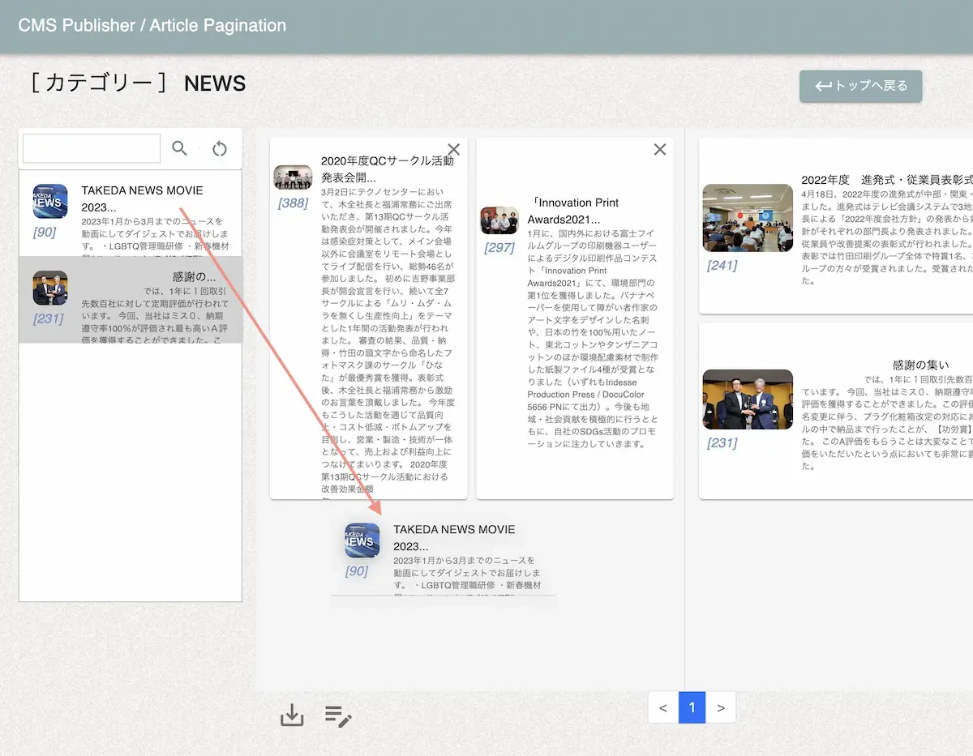Click the [388] article thumbnail image

pyautogui.click(x=293, y=177)
